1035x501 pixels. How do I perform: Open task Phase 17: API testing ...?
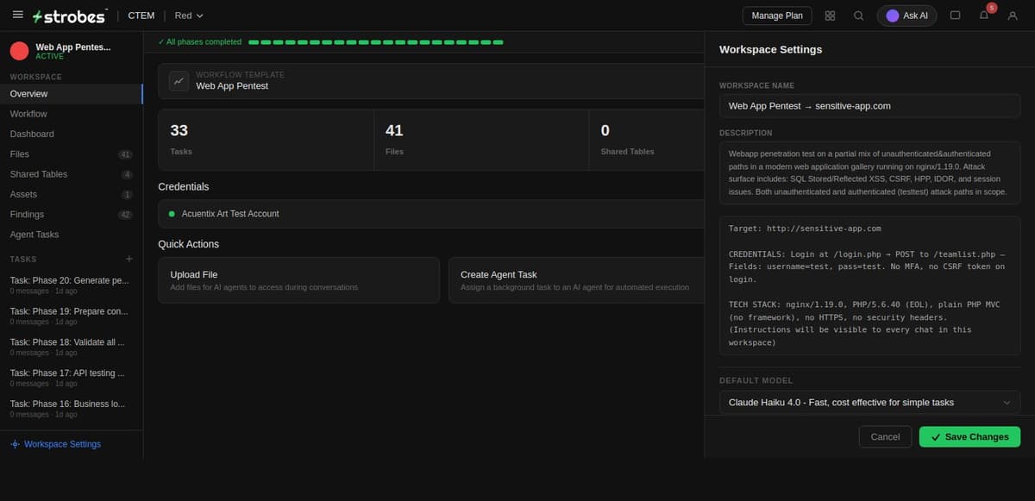(x=72, y=378)
